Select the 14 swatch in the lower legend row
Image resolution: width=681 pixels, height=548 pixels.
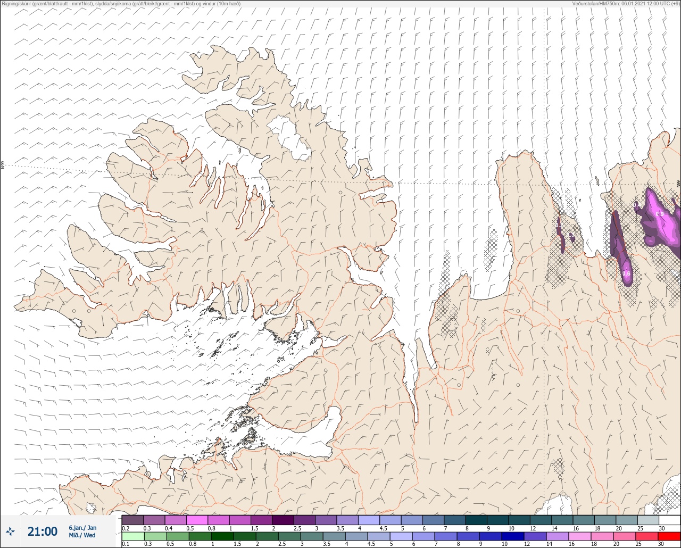click(x=558, y=536)
